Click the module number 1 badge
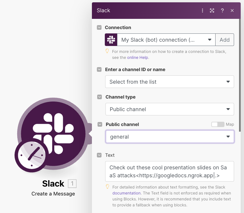Image resolution: width=244 pixels, height=213 pixels. [x=72, y=184]
